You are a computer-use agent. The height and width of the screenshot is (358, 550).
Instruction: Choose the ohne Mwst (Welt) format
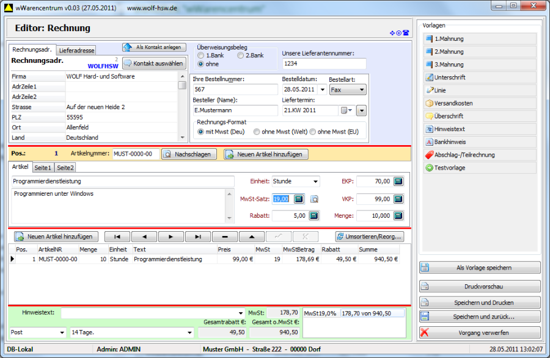coord(257,132)
